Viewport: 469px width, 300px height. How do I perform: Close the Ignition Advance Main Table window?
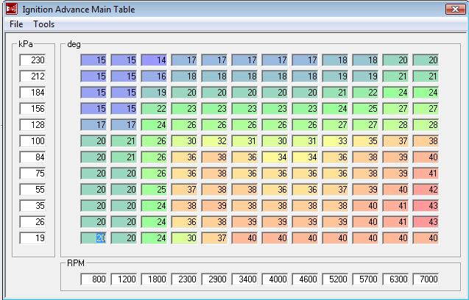tap(455, 10)
